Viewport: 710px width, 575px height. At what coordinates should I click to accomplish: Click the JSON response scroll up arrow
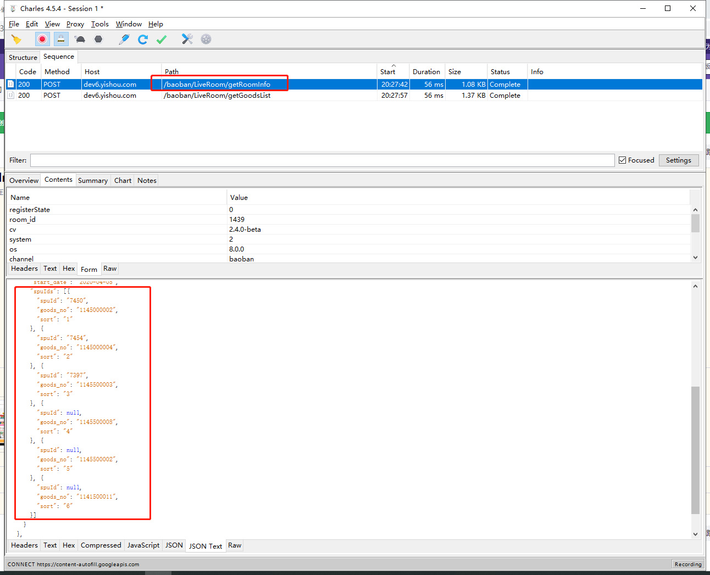click(695, 286)
